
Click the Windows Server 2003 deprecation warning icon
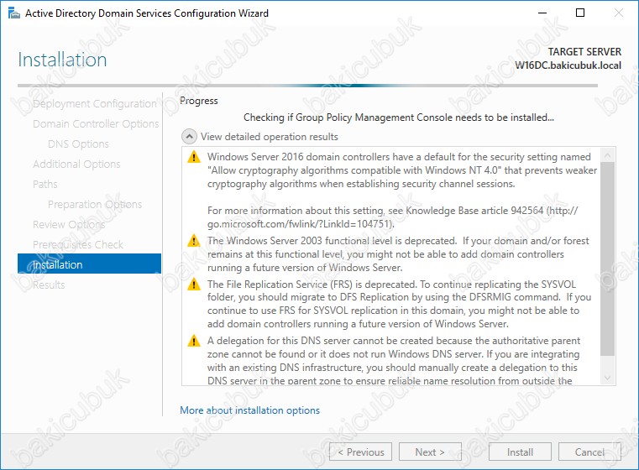point(194,241)
